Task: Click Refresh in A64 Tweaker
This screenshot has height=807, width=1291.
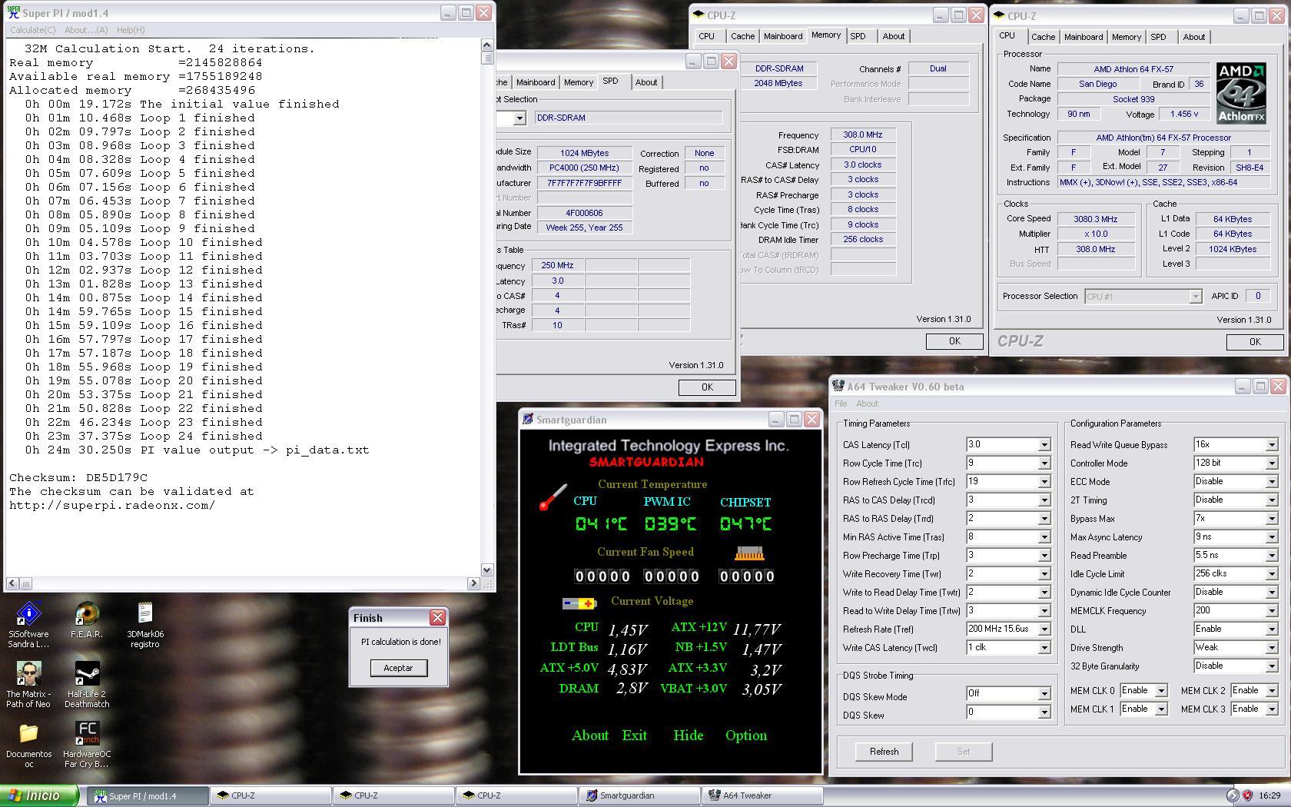Action: 884,752
